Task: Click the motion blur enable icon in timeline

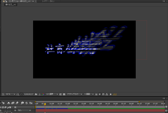Action: [17, 103]
